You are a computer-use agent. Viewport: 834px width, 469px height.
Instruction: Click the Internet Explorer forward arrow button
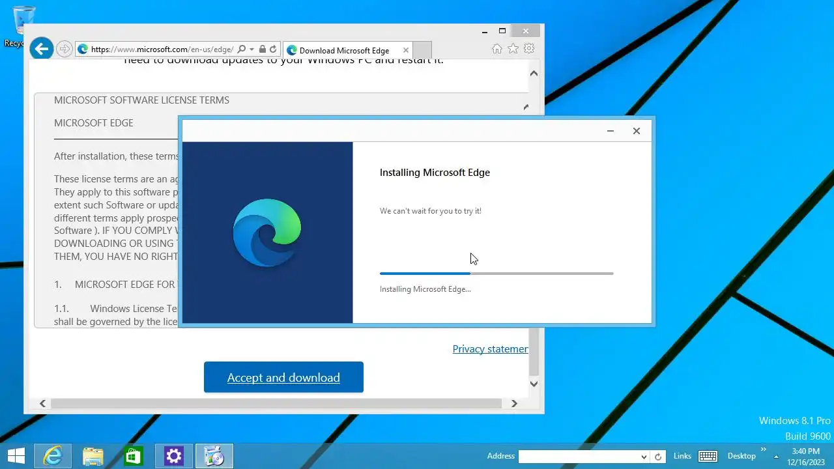point(64,49)
